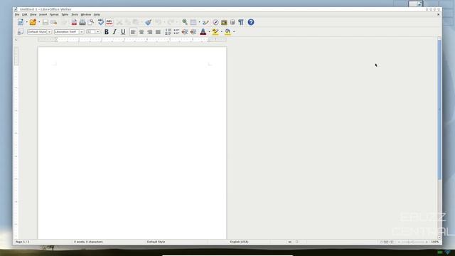Apply Highlighting color marker icon

pyautogui.click(x=215, y=32)
